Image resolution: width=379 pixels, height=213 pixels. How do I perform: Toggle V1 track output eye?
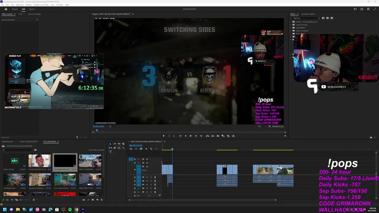[147, 167]
